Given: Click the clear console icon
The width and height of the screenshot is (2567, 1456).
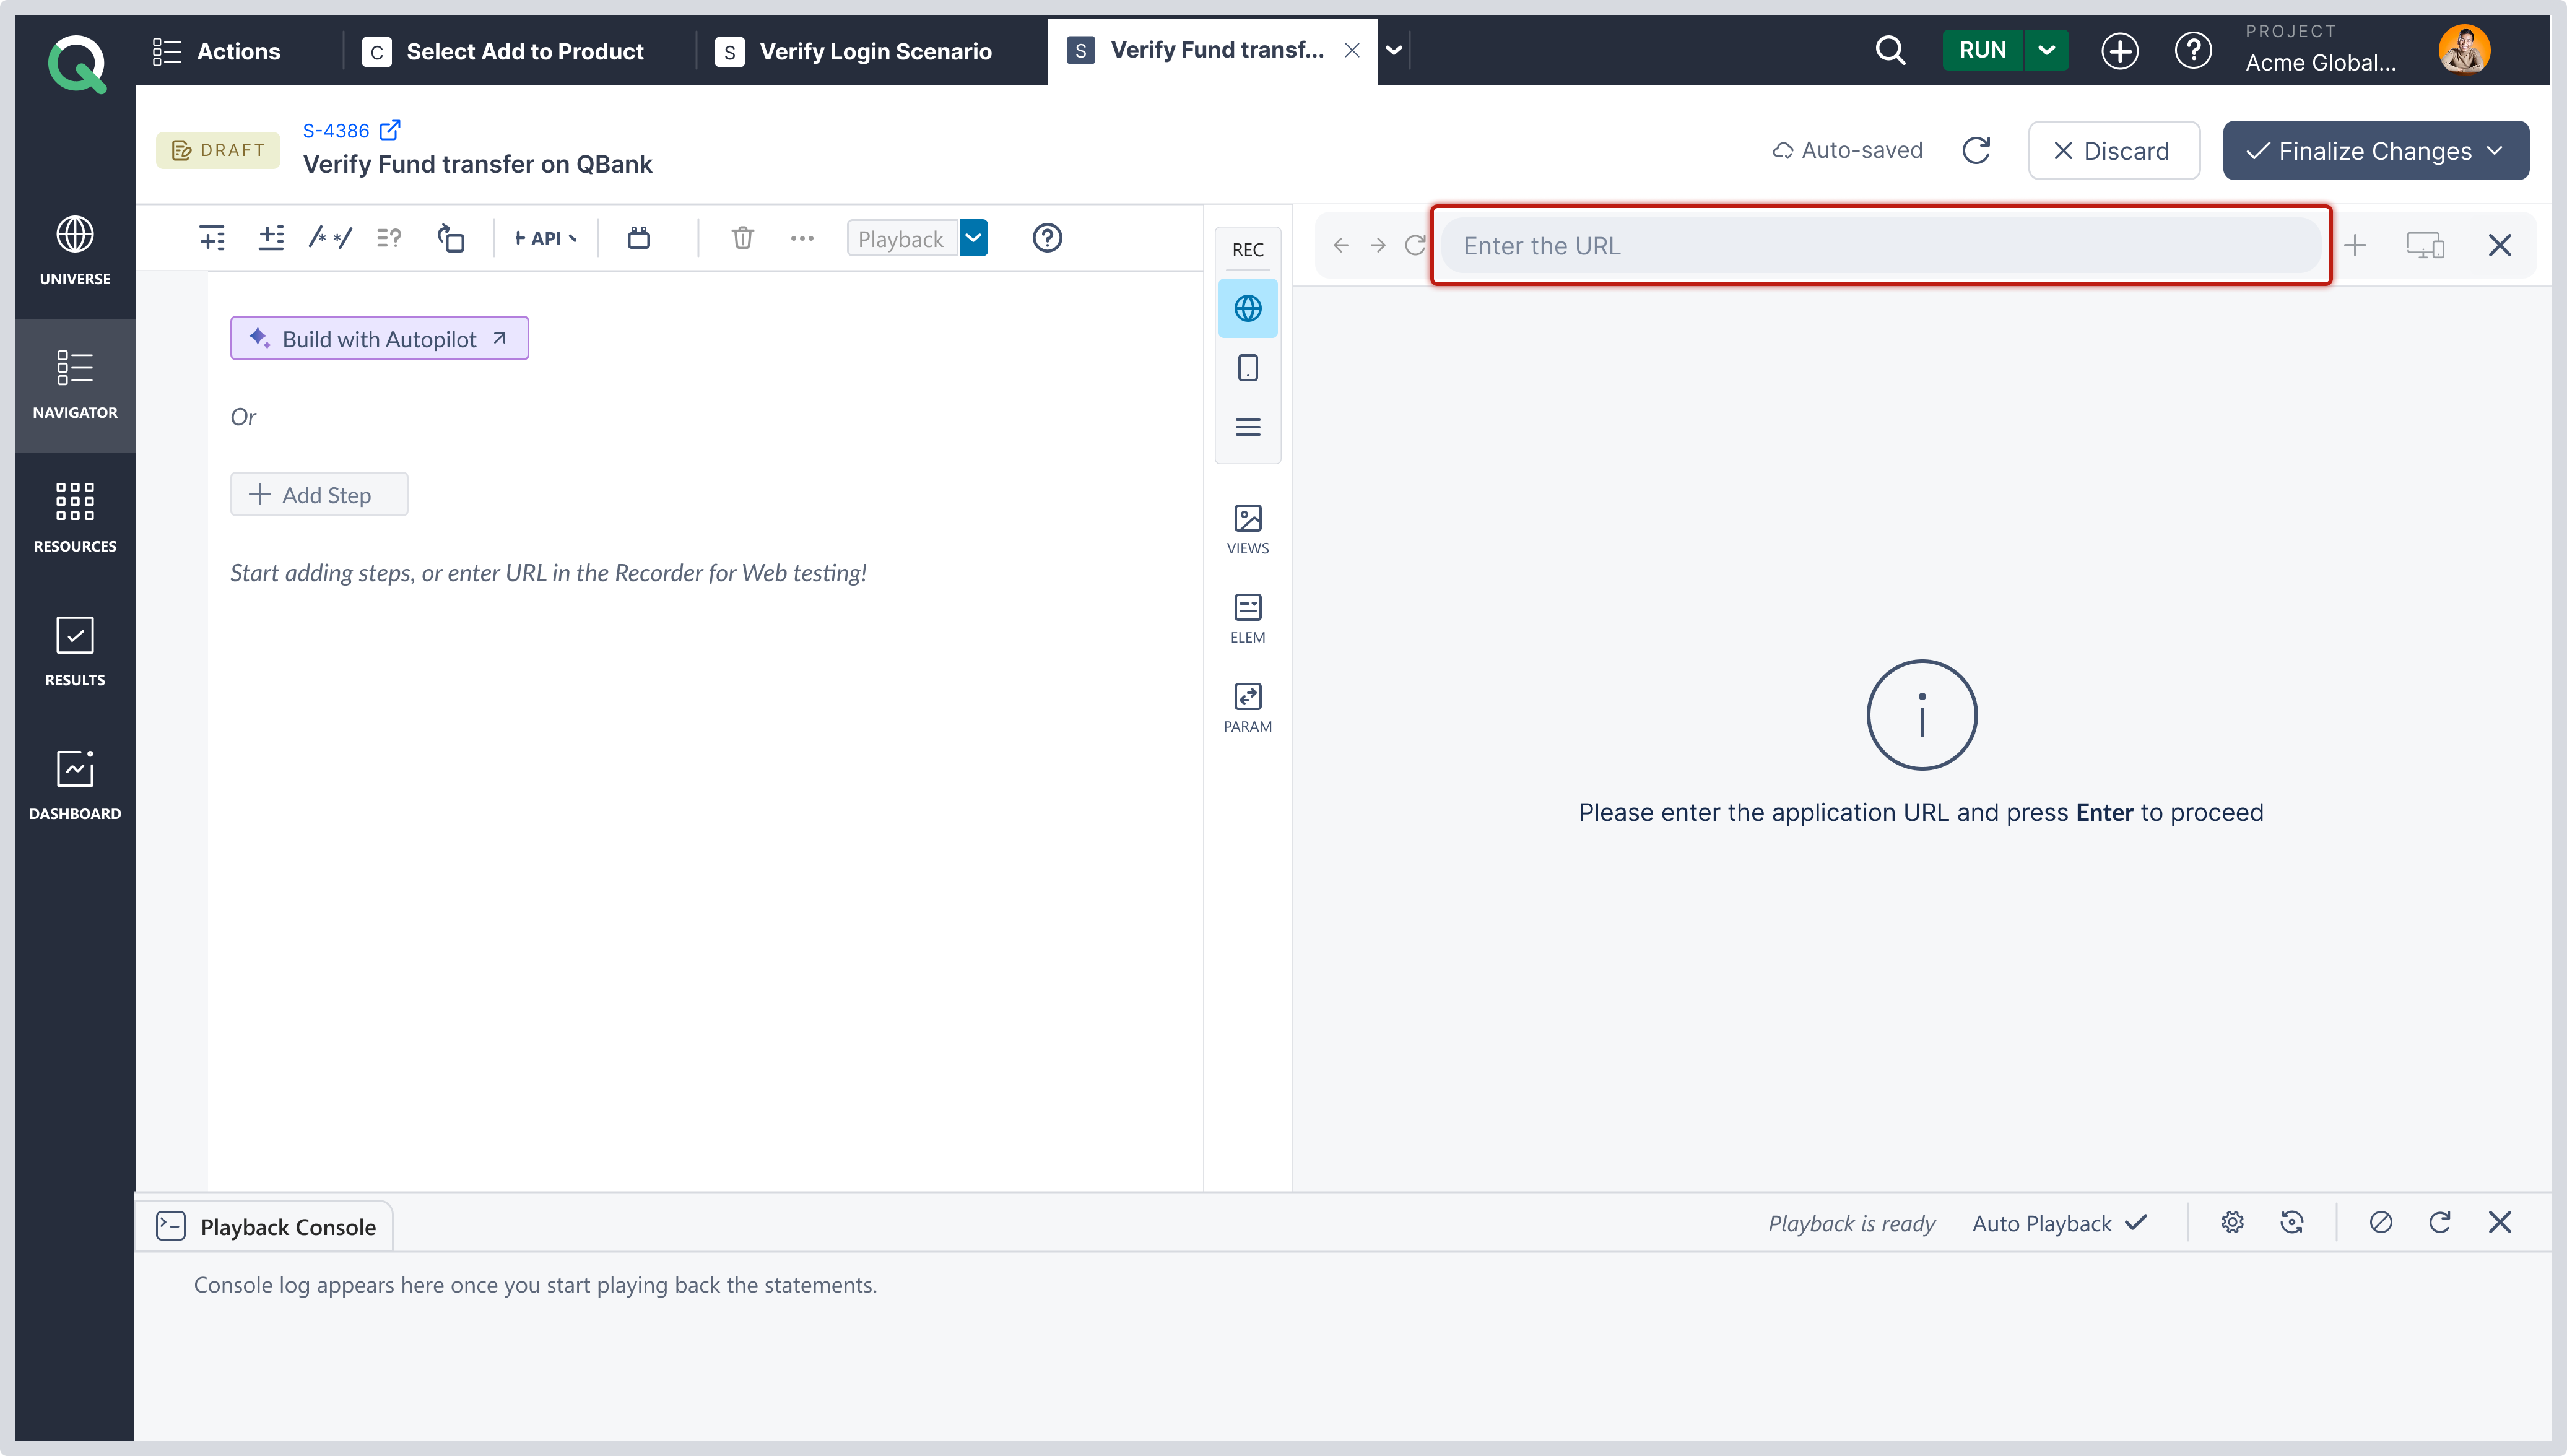Looking at the screenshot, I should point(2380,1222).
